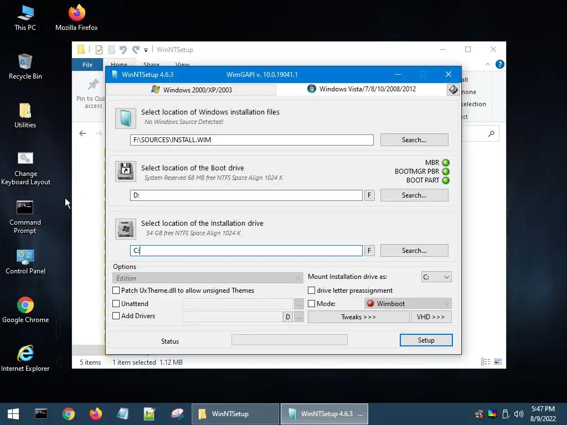Open Mount Installation drive letter dropdown
The width and height of the screenshot is (567, 425).
point(436,277)
